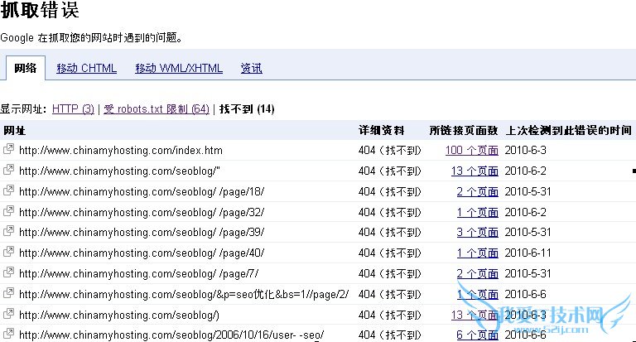Show 受 robots.txt 限制 (64) URLs
The width and height of the screenshot is (636, 342).
coord(157,108)
